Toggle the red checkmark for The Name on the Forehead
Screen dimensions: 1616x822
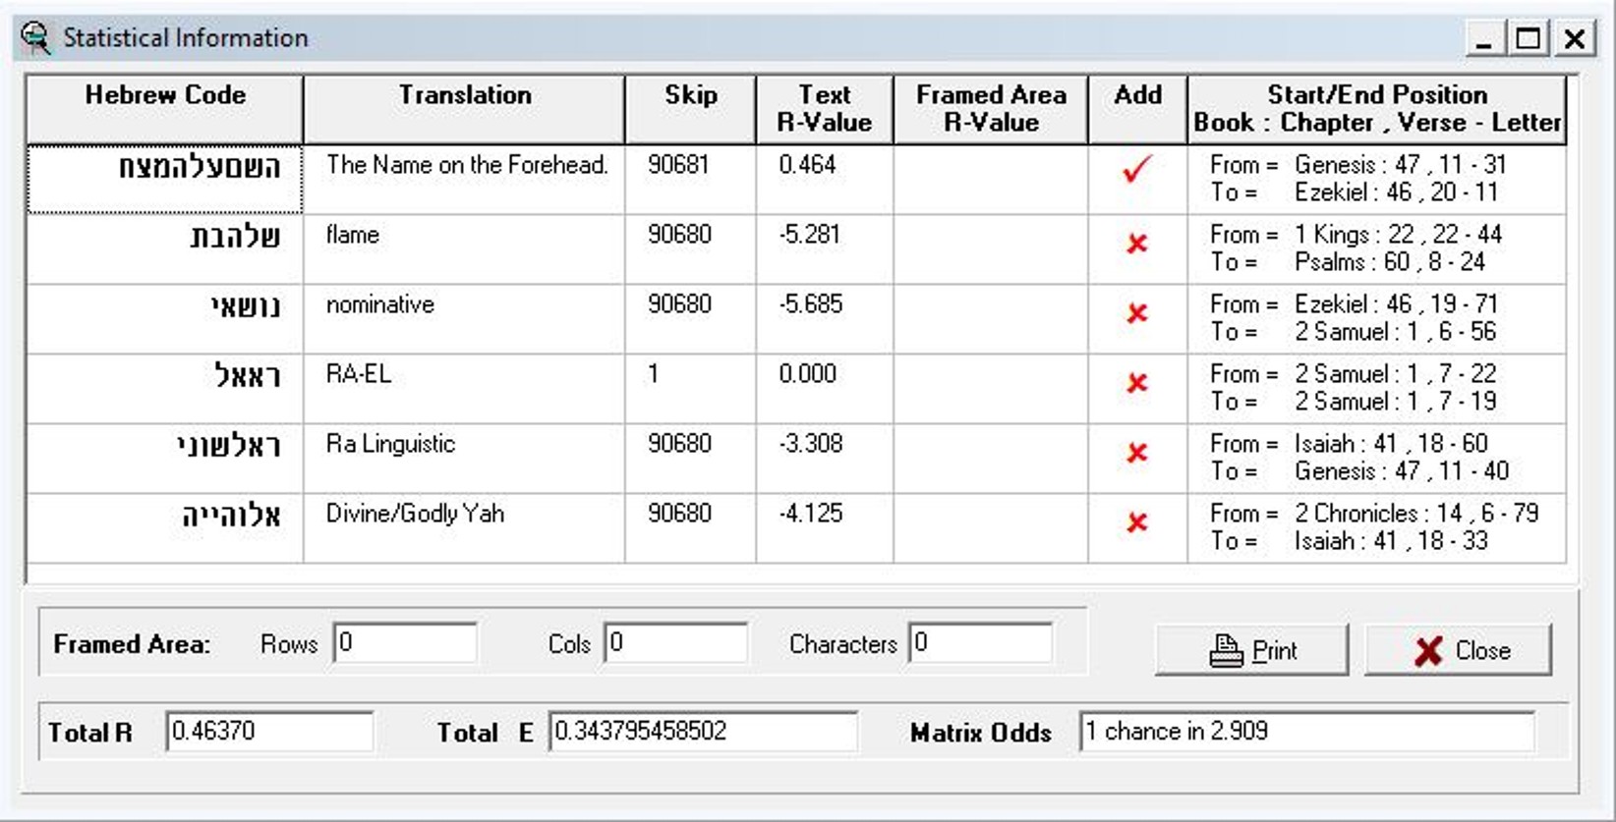click(1136, 169)
